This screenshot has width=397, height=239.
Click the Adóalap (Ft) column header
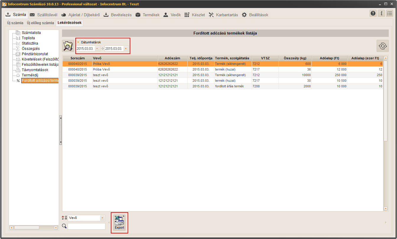coord(330,58)
